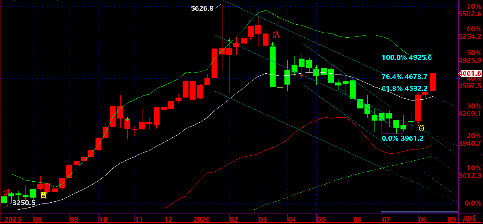This screenshot has width=483, height=224.
Task: Click the 4597.5 price axis value
Action: tap(470, 85)
